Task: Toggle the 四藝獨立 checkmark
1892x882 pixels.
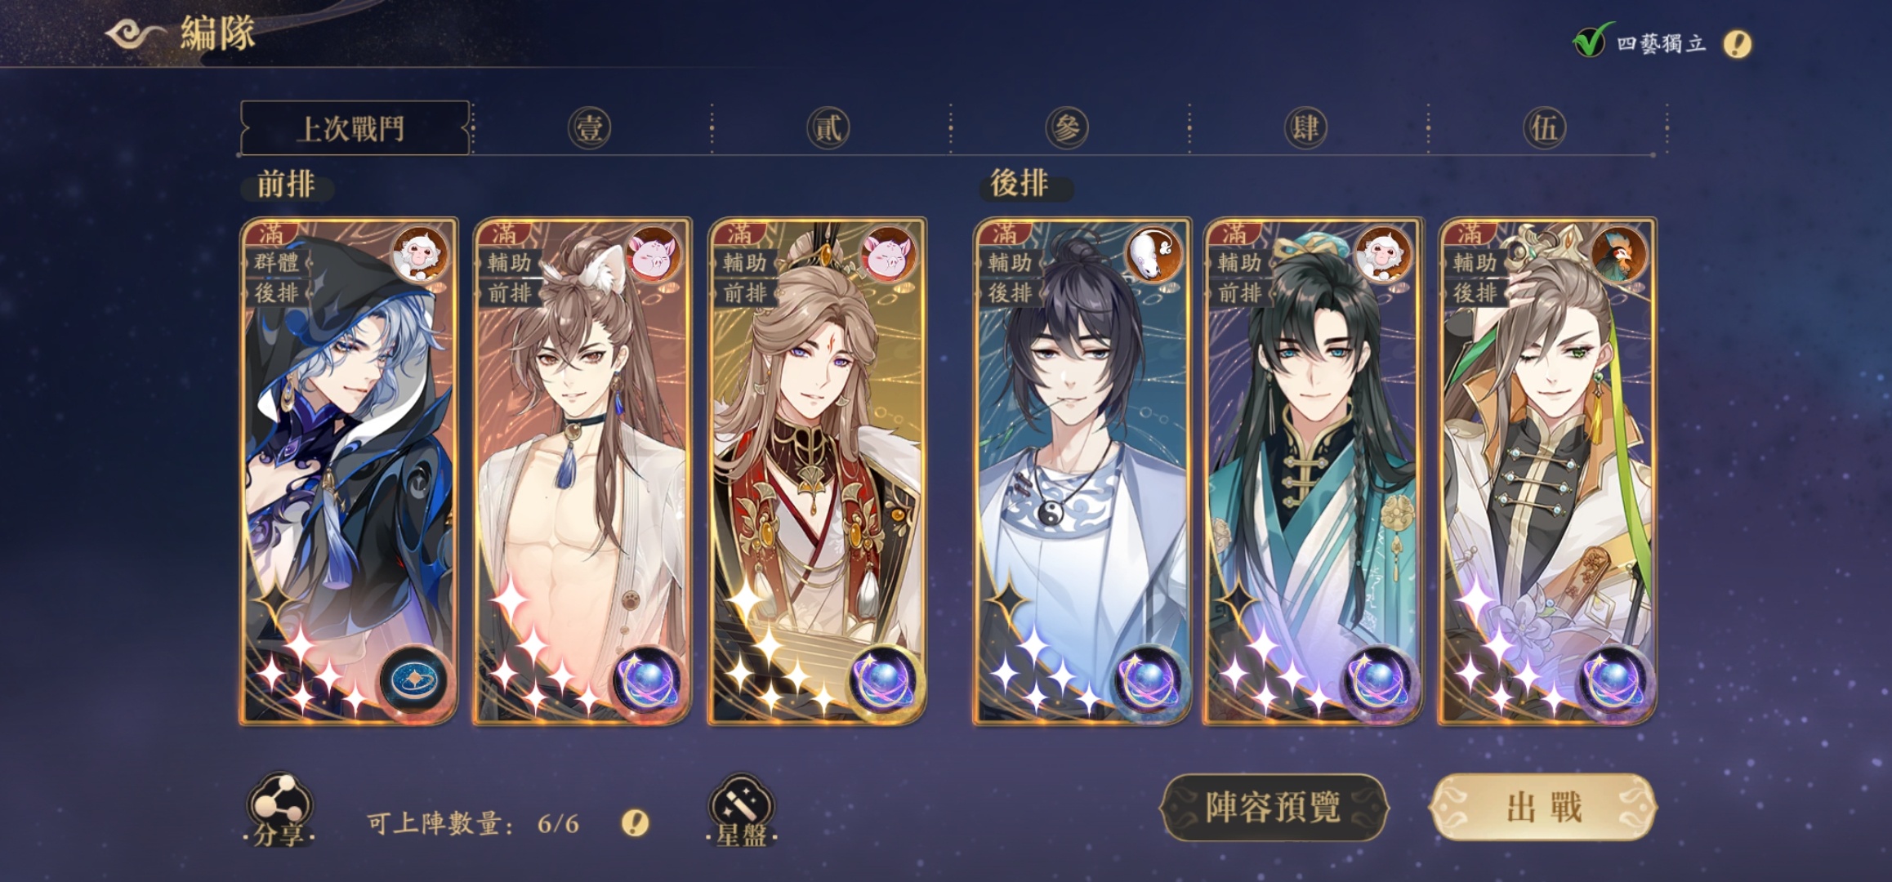Action: [x=1590, y=41]
